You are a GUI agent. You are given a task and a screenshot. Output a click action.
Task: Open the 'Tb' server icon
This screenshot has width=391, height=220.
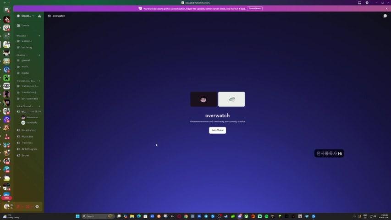coord(6,36)
